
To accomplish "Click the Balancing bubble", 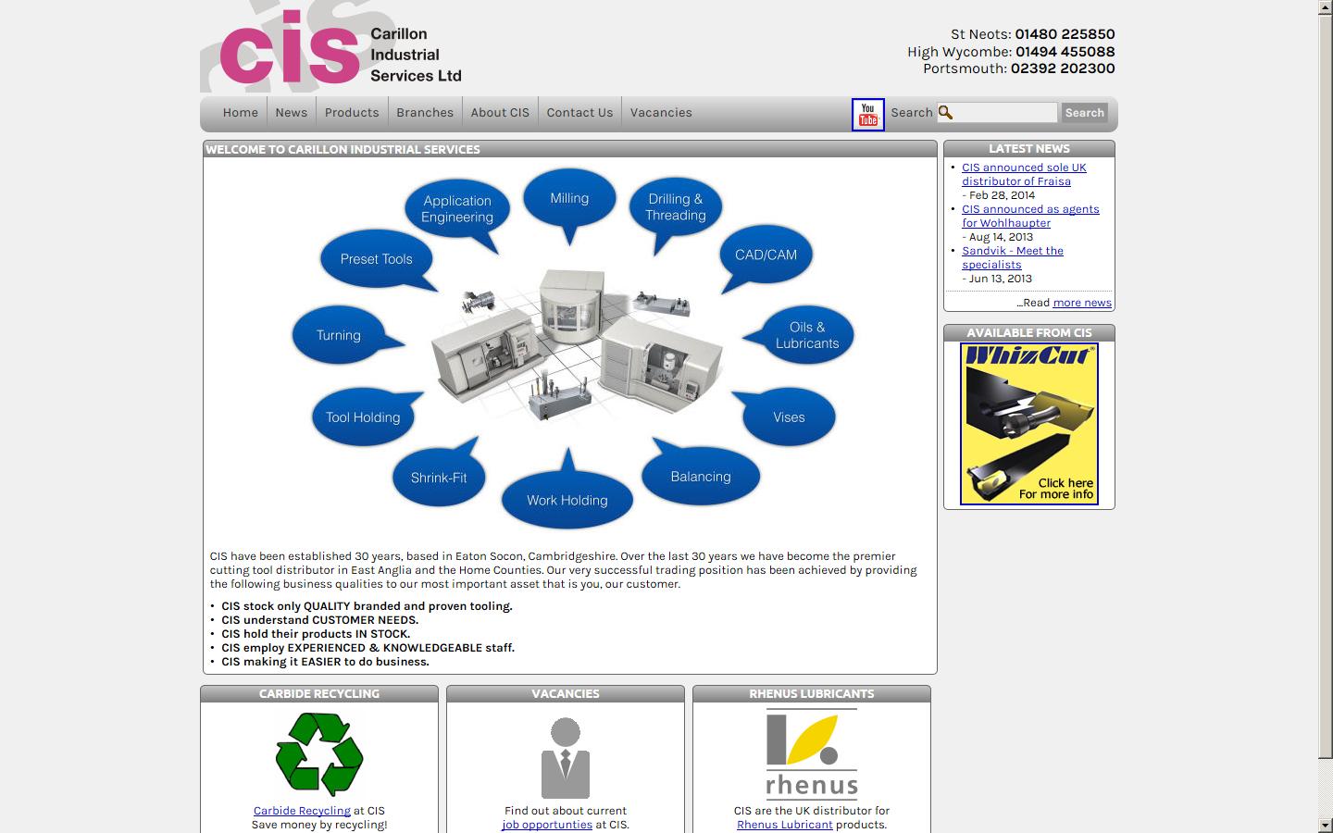I will click(x=700, y=476).
